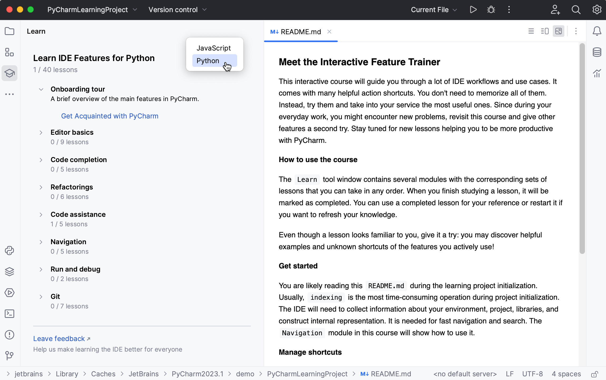The width and height of the screenshot is (606, 380).
Task: Select the README.md editor tab
Action: pos(301,32)
